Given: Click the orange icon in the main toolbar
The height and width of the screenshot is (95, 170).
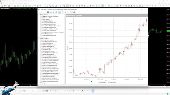Looking at the screenshot, I should [x=5, y=6].
